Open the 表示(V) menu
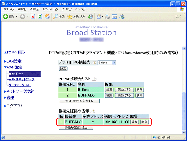The image size is (187, 141). tap(35, 9)
